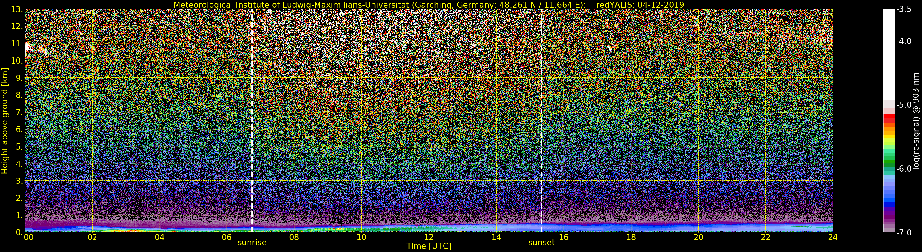Click the height axis tick label 12.
This screenshot has height=252, width=922.
(x=17, y=26)
